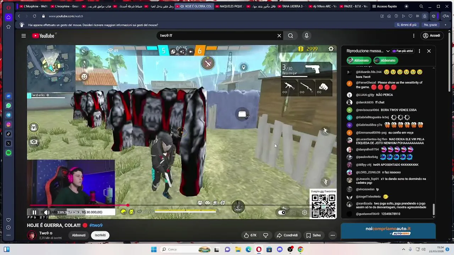Screen dimensions: 454x255
Task: Save the video with Salva
Action: point(314,235)
